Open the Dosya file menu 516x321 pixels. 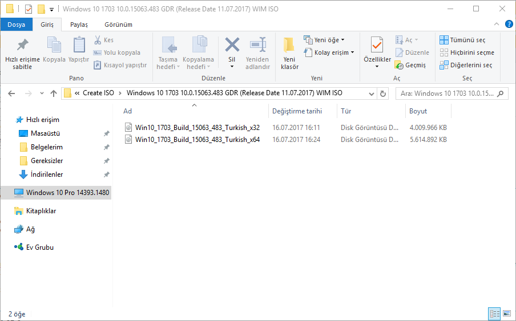click(x=17, y=25)
